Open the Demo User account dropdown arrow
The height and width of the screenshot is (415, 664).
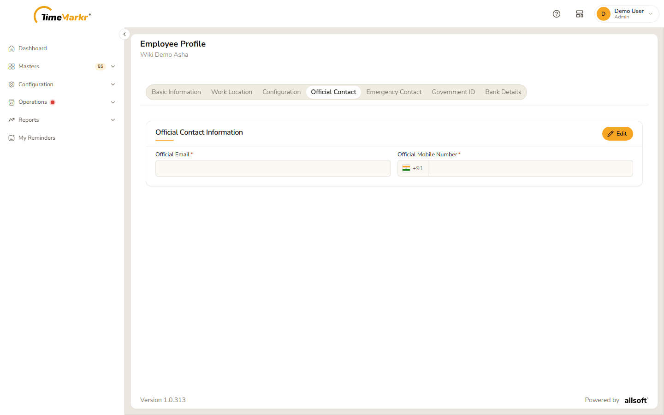651,14
